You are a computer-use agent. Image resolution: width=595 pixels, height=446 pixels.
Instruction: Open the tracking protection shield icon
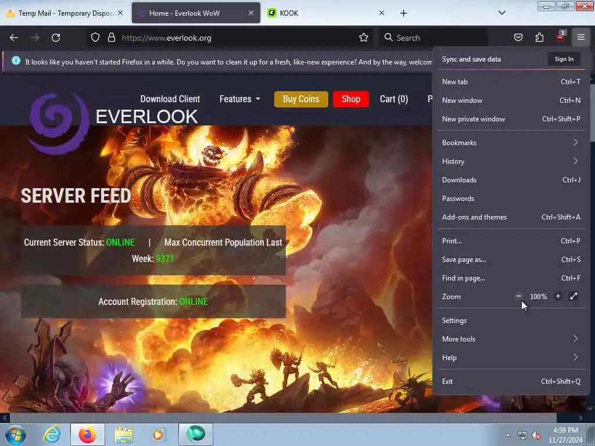pos(95,38)
